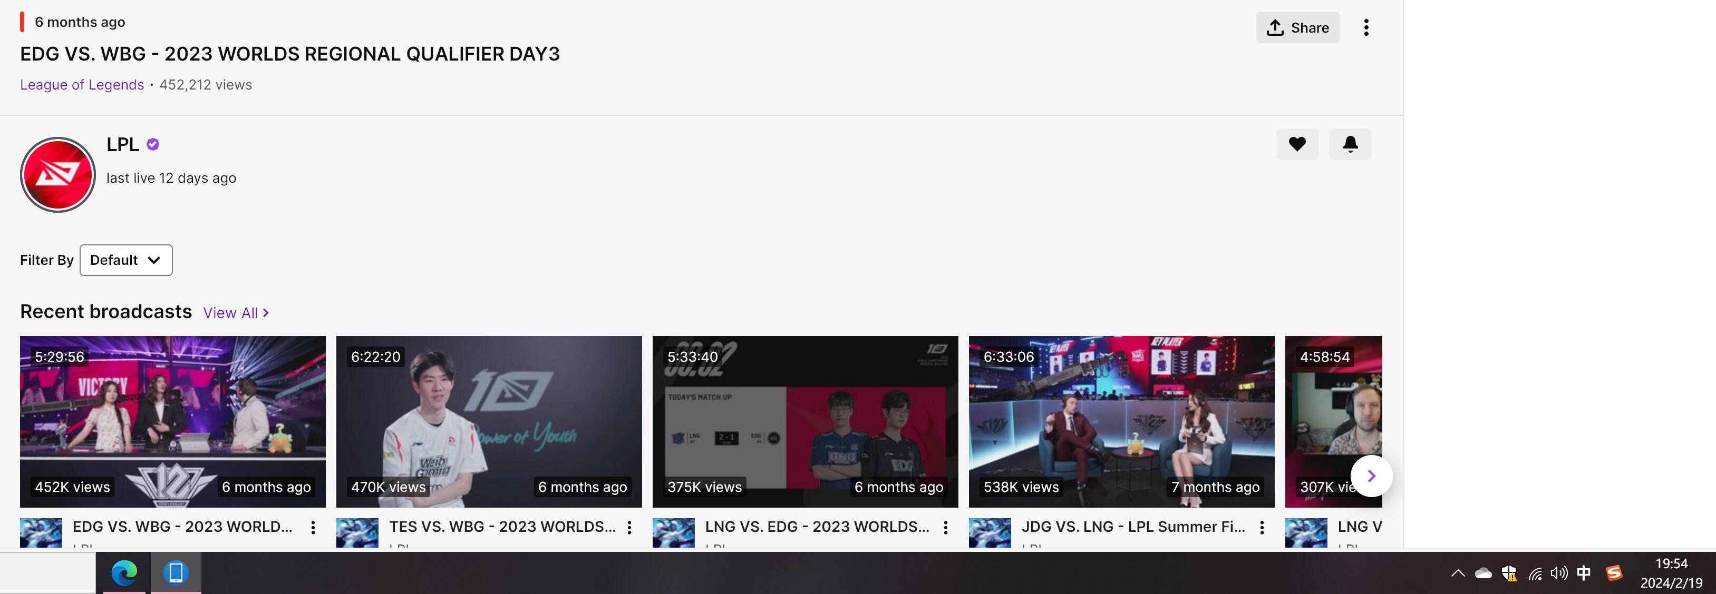Open options menu for EDG VS. WBG video
Image resolution: width=1716 pixels, height=594 pixels.
coord(313,528)
